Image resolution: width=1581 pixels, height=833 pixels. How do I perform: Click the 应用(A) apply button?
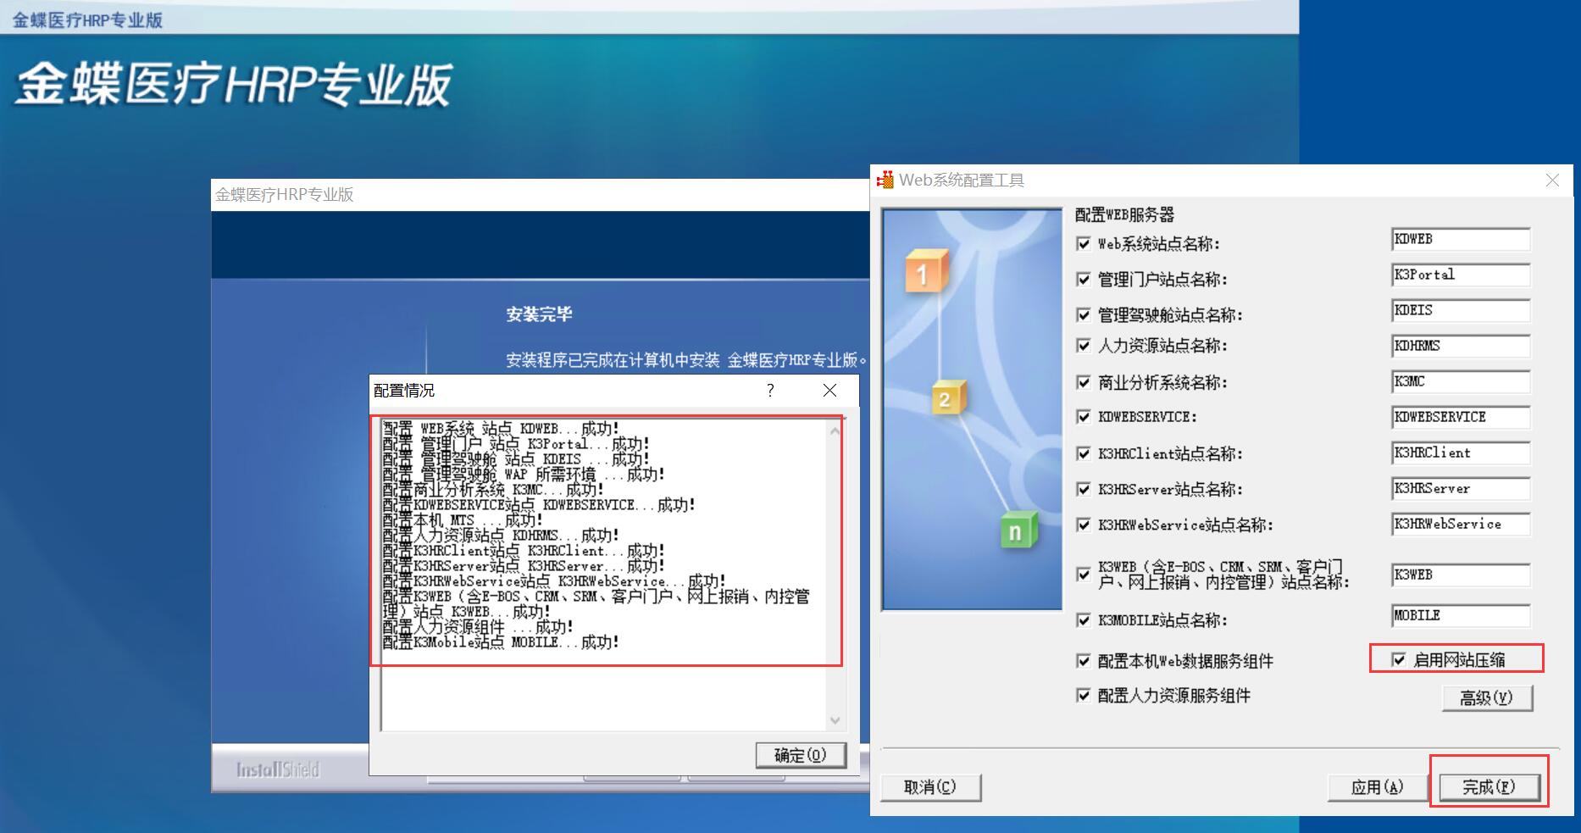pyautogui.click(x=1378, y=787)
